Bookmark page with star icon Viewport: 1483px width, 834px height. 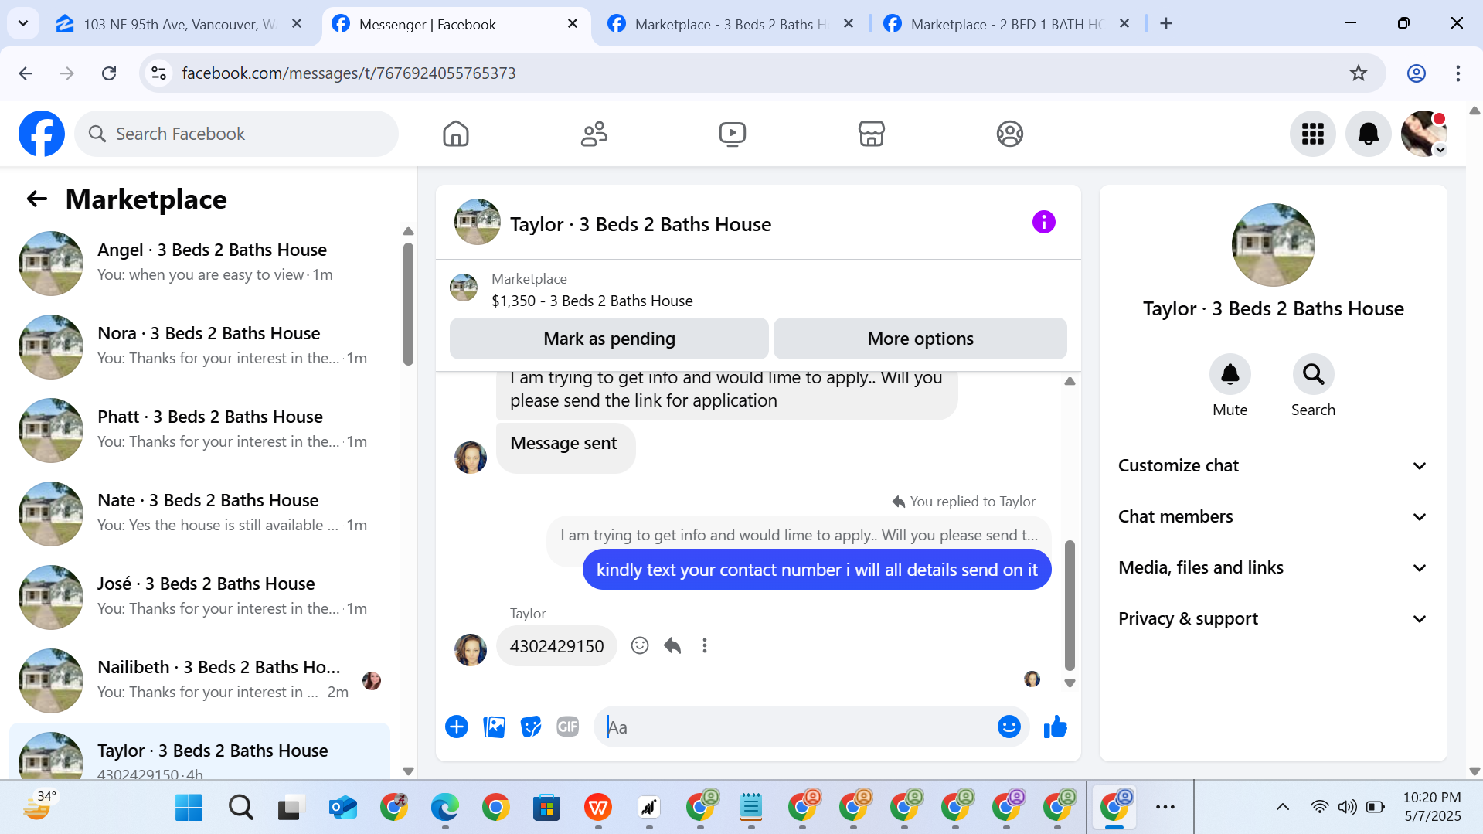pyautogui.click(x=1358, y=73)
